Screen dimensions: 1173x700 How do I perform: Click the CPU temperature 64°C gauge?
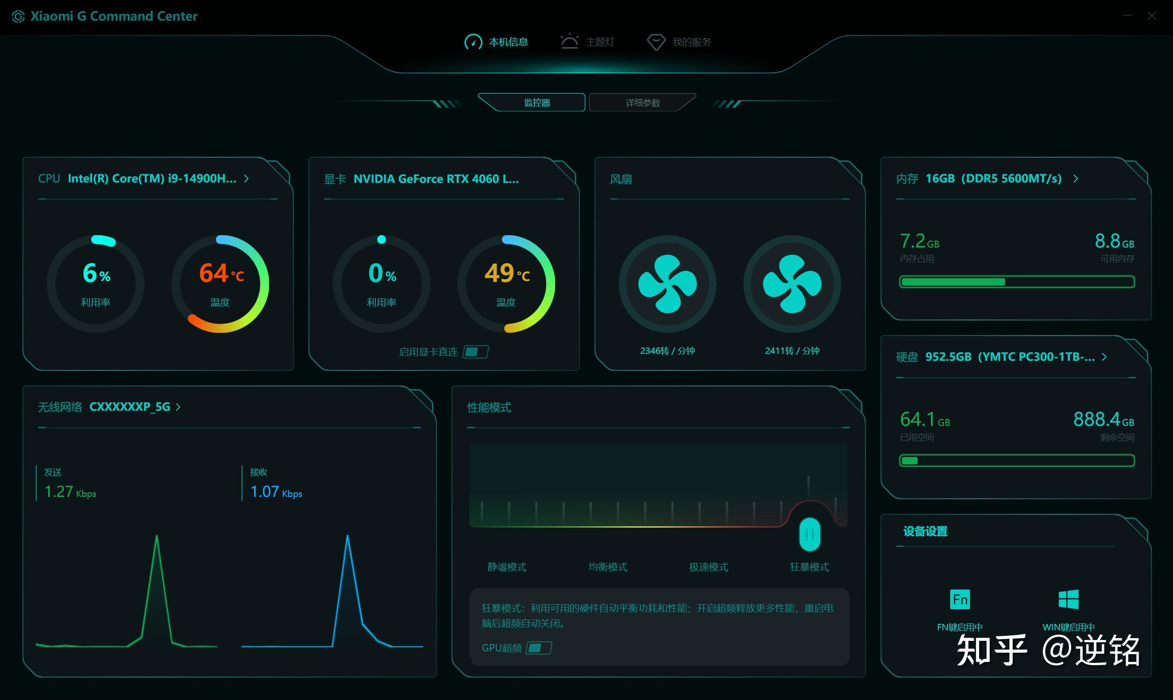click(220, 284)
